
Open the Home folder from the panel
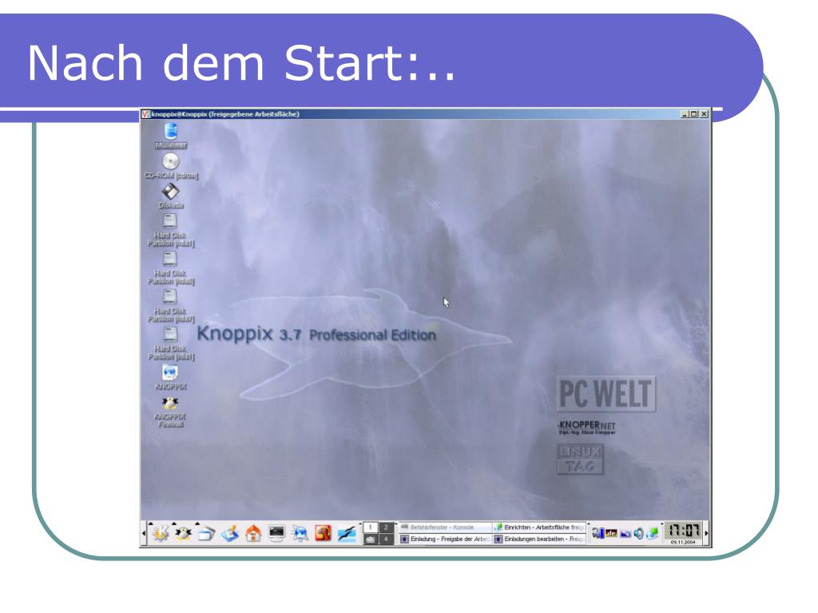point(253,534)
